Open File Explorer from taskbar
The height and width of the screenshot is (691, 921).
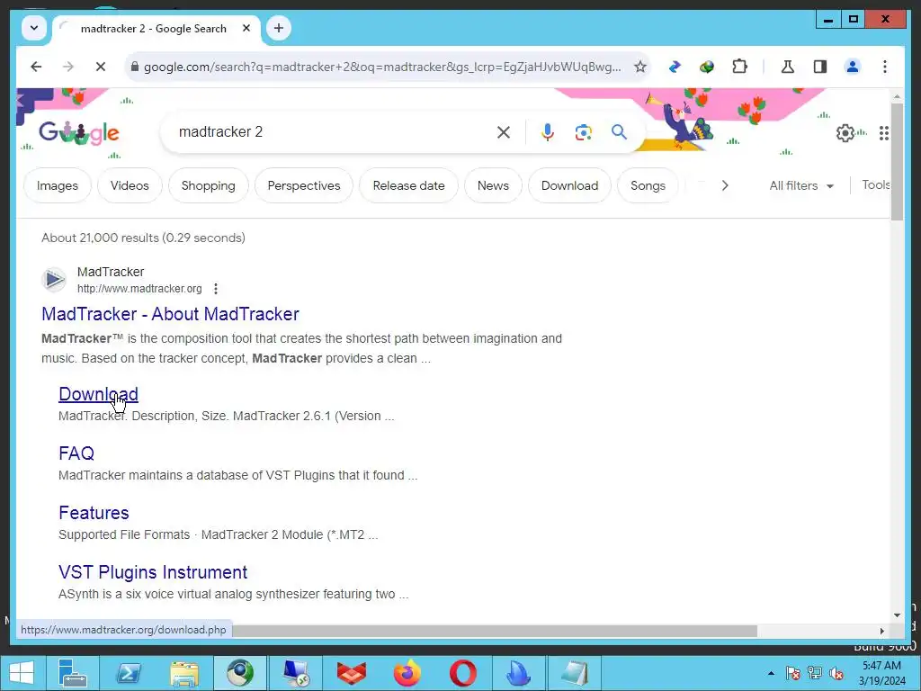(184, 673)
